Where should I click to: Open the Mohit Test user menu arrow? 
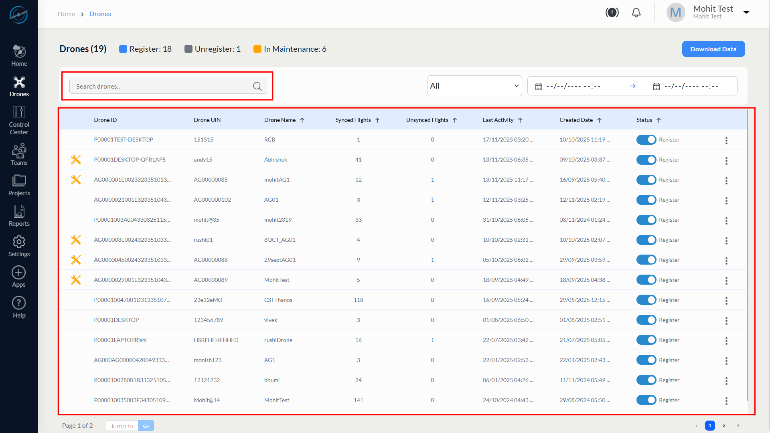click(746, 12)
